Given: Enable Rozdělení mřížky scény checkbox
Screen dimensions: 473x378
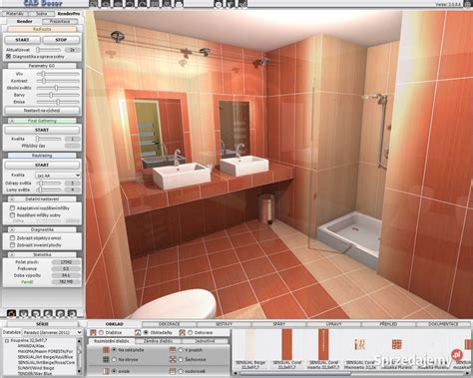Looking at the screenshot, I should pos(12,215).
